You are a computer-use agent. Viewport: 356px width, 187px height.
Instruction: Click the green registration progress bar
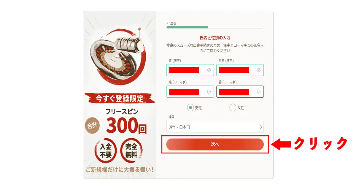pos(187,27)
